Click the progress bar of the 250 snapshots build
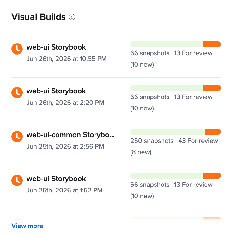 175,132
